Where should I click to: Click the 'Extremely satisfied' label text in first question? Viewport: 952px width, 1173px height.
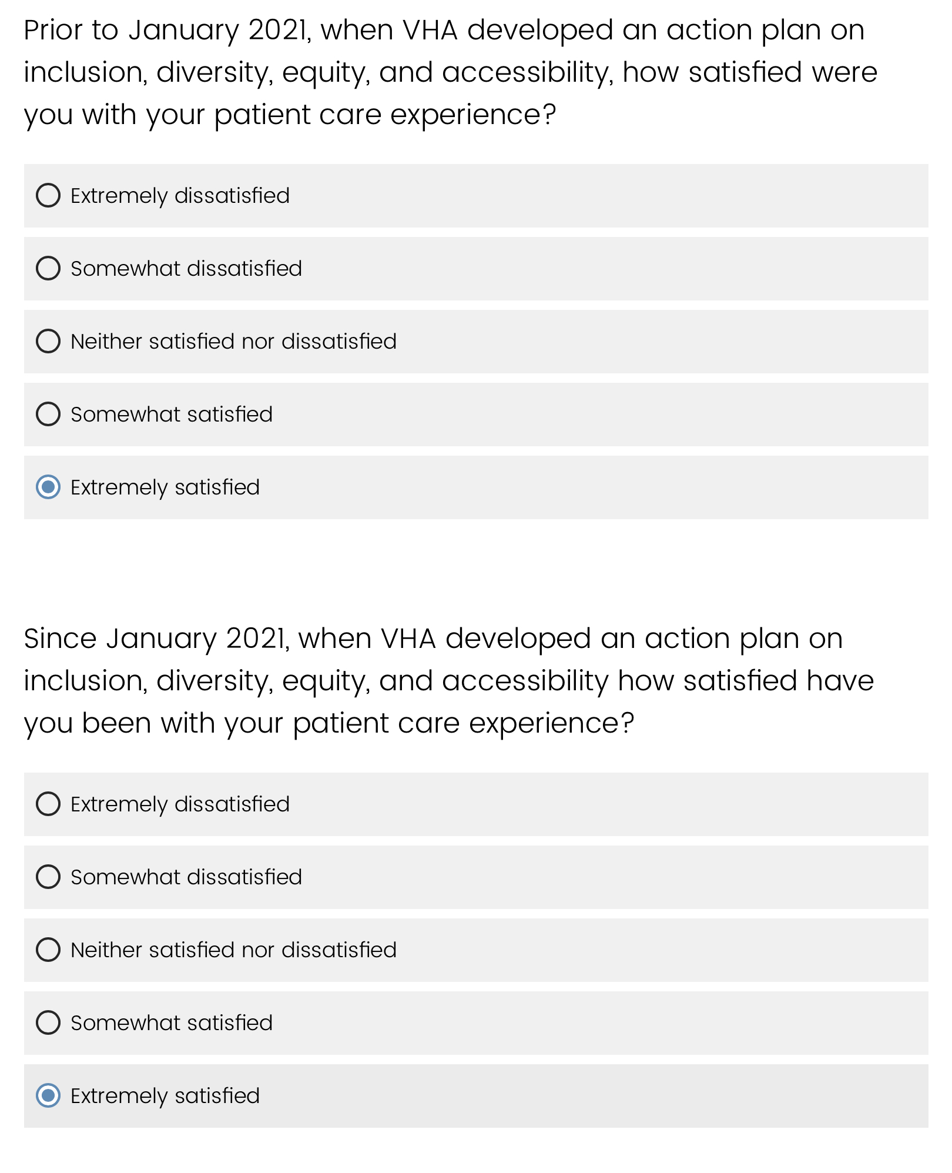[165, 487]
